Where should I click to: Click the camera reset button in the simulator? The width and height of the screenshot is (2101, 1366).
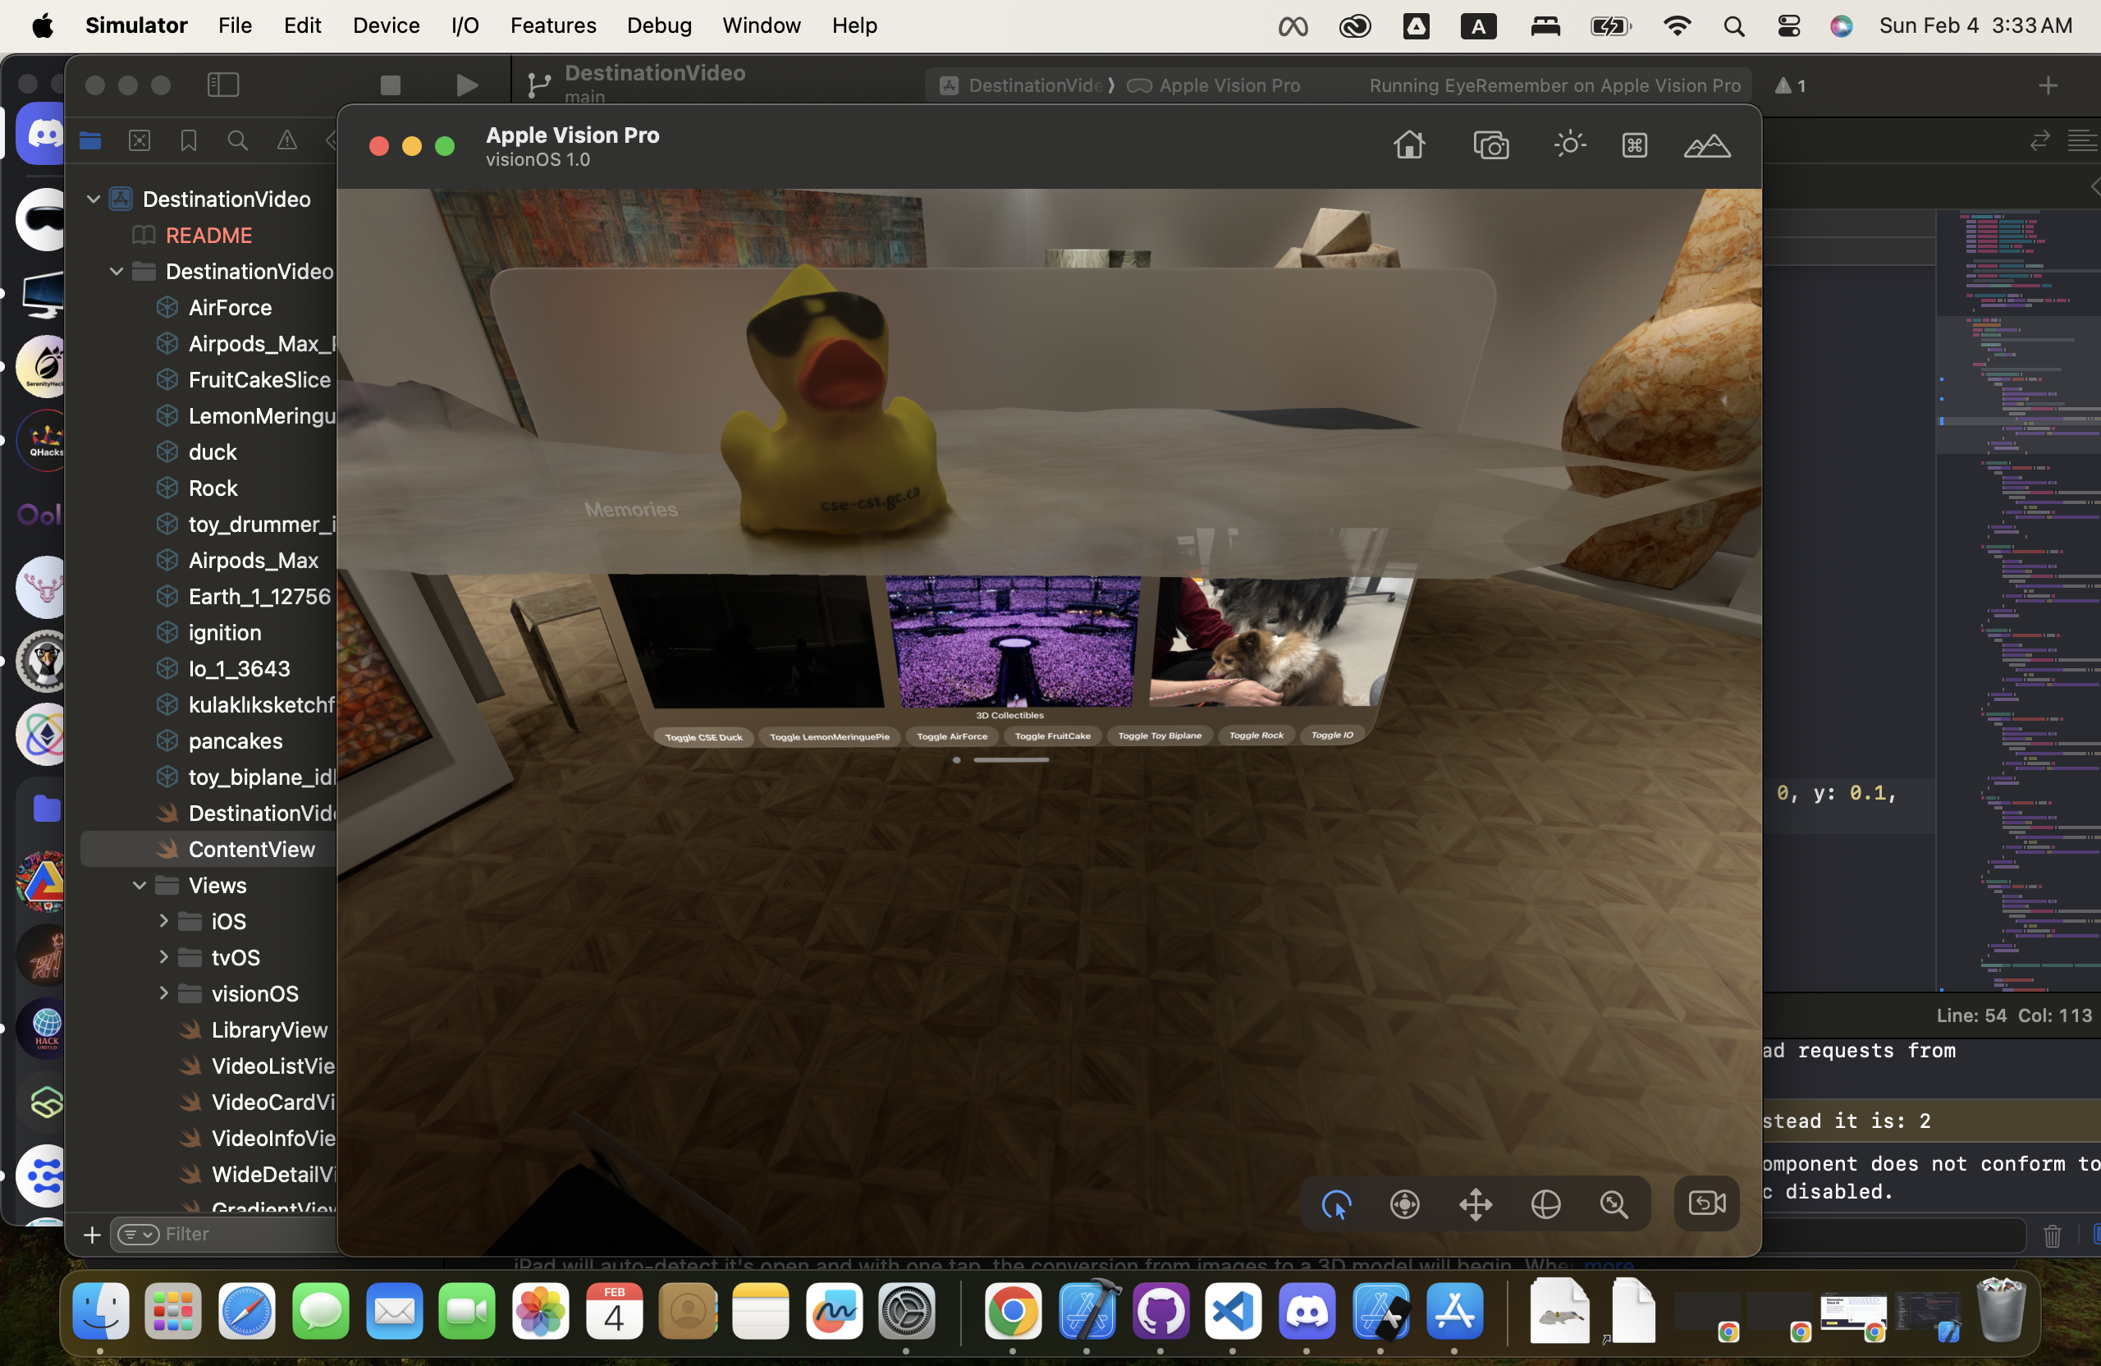(x=1705, y=1203)
